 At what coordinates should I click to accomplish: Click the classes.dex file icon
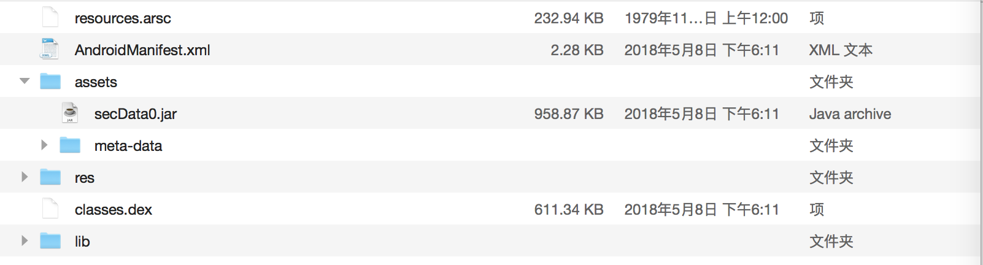[50, 209]
